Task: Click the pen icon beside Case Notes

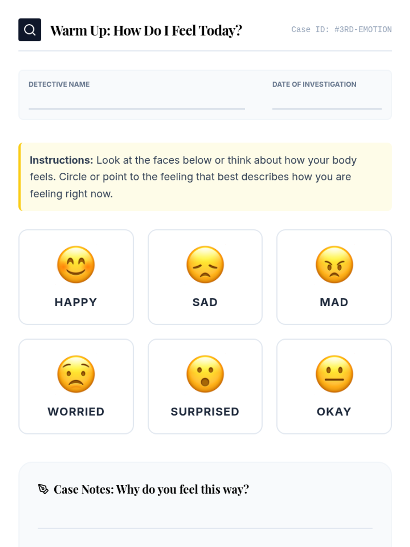Action: [x=43, y=489]
